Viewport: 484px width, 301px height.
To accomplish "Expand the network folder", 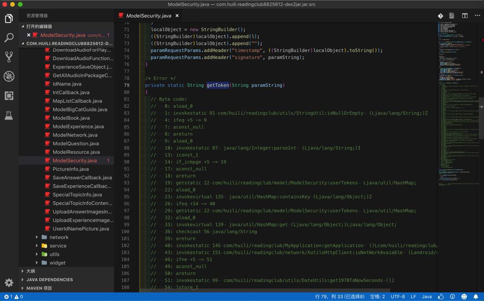I will coord(66,237).
